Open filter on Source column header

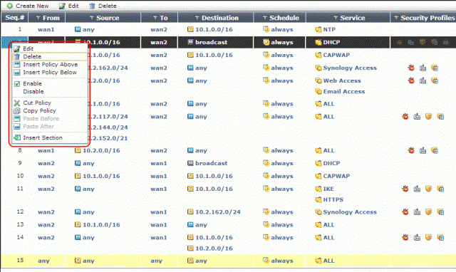point(92,18)
